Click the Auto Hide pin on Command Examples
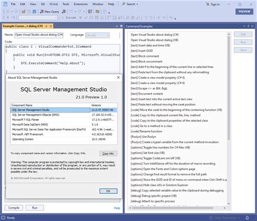Image resolution: width=257 pixels, height=221 pixels. 248,26
